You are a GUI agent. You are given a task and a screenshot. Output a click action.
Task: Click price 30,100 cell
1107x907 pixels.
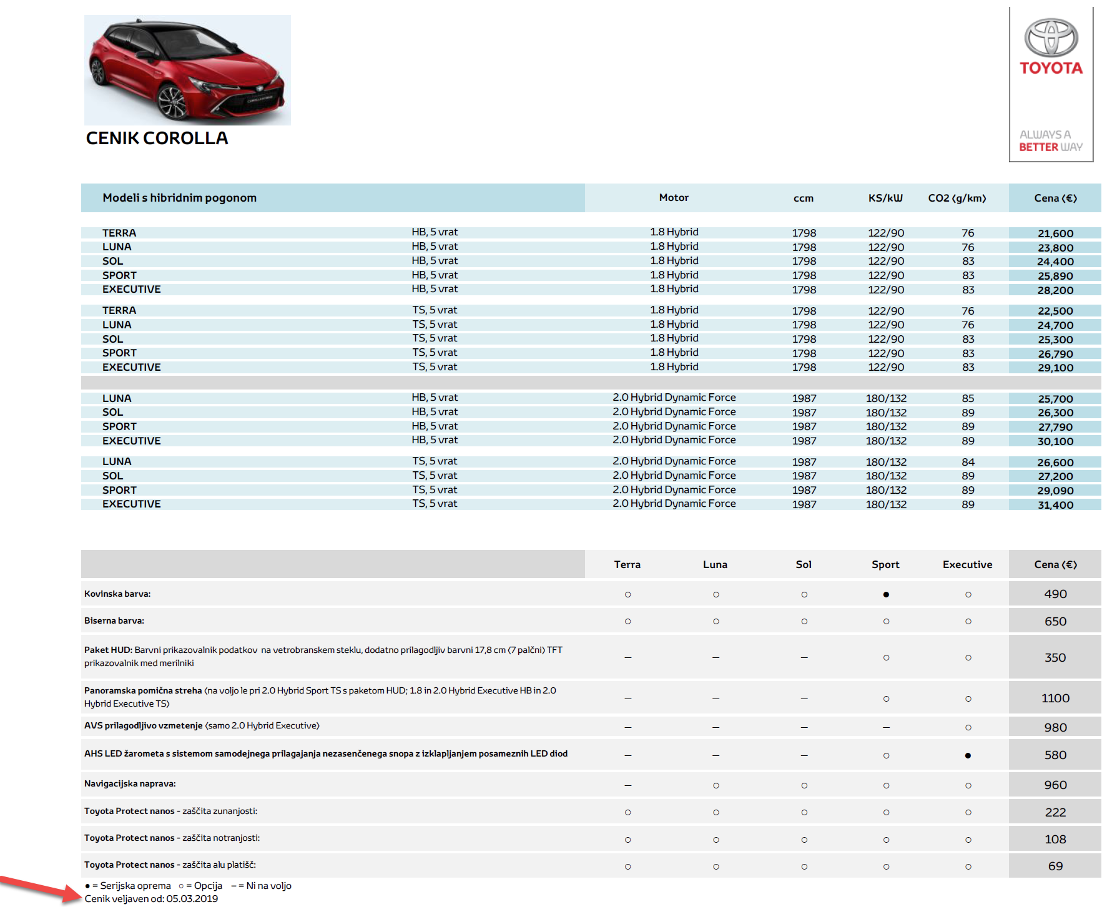pyautogui.click(x=1055, y=441)
